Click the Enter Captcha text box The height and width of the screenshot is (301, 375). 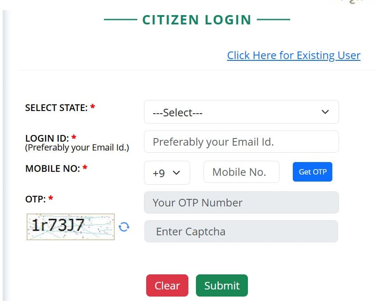tap(241, 231)
